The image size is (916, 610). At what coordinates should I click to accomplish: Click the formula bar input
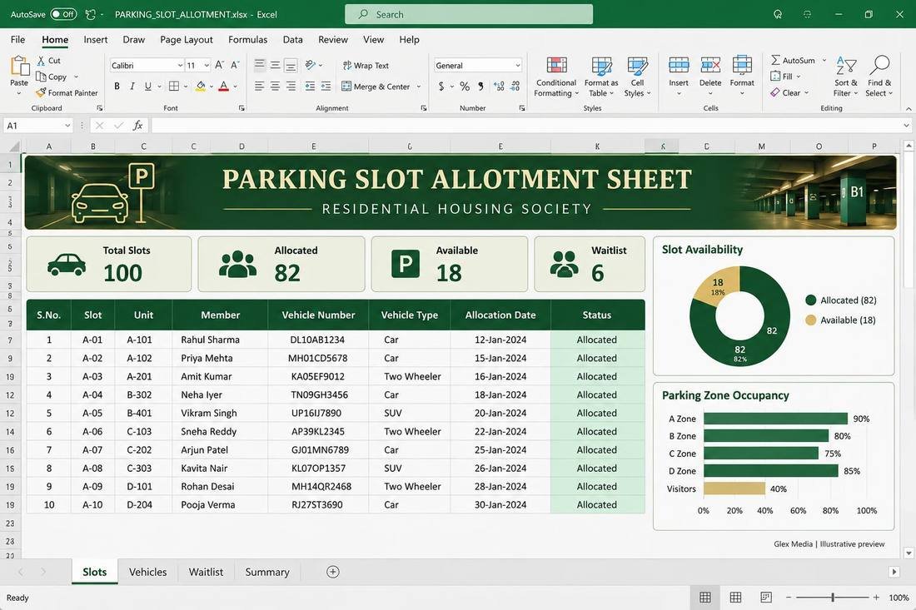point(525,126)
